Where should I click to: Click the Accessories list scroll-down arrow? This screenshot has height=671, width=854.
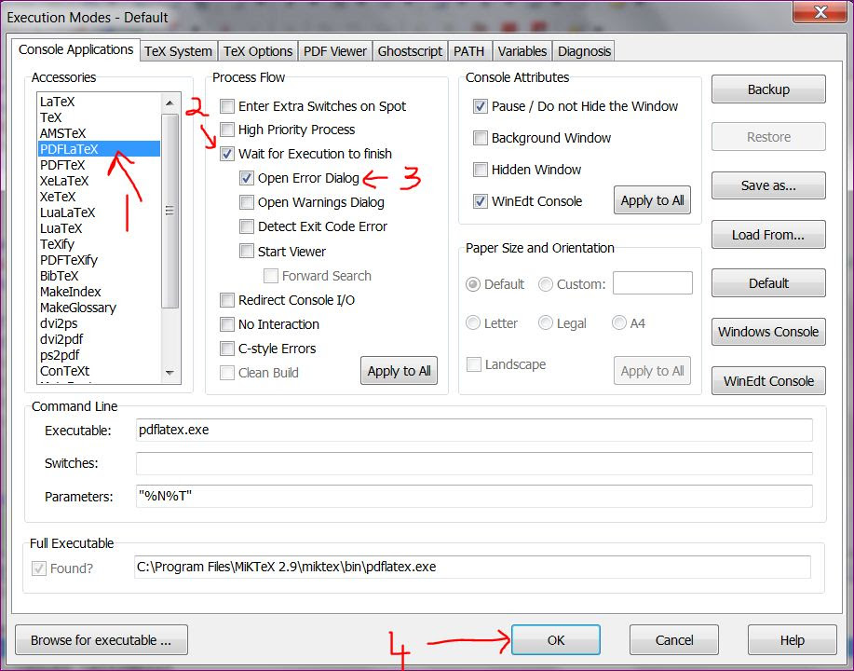169,373
